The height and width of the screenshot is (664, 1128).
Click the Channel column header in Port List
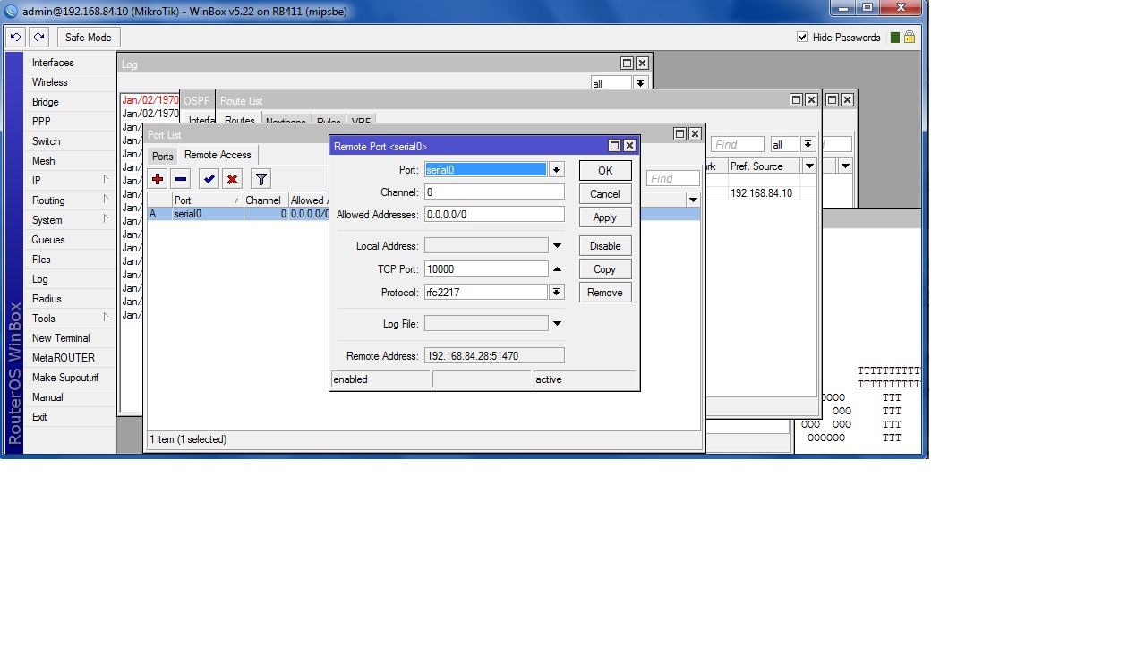(265, 200)
